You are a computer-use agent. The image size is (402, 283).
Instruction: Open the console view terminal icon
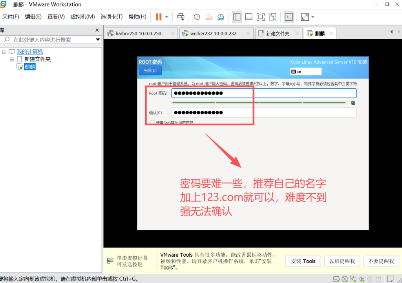click(x=289, y=17)
